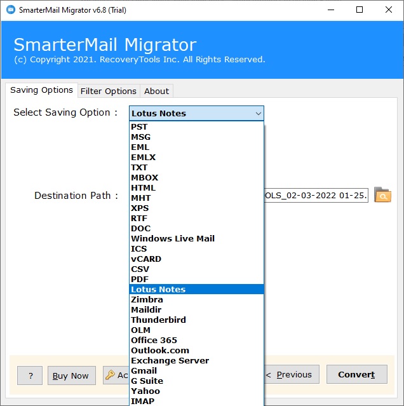
Task: Pick vCARD from the dropdown list
Action: [x=196, y=259]
